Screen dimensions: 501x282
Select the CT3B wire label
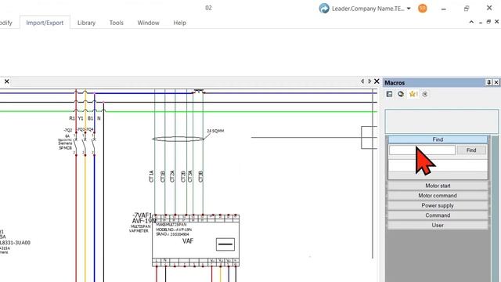[x=200, y=176]
